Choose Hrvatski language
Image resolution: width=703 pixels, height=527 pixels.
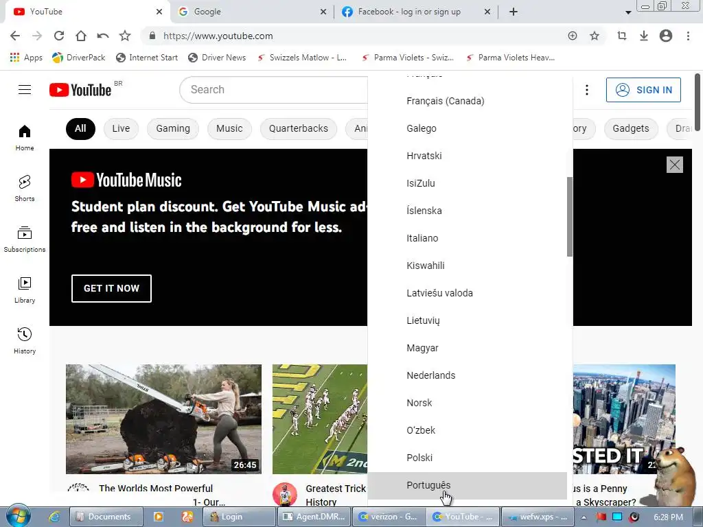click(x=467, y=156)
